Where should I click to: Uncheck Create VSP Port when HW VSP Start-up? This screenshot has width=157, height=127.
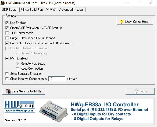tap(7, 28)
